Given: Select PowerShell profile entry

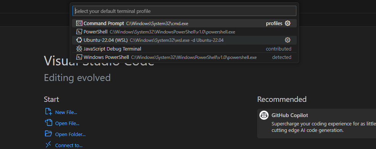Looking at the screenshot, I should (x=184, y=32).
